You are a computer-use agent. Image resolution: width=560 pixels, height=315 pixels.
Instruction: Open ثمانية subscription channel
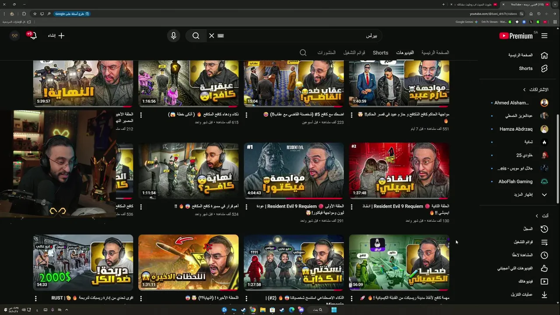[x=520, y=142]
